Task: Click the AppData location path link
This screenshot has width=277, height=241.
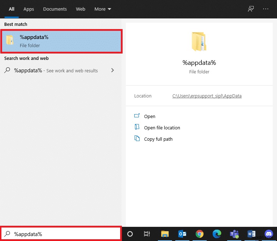Action: 207,96
